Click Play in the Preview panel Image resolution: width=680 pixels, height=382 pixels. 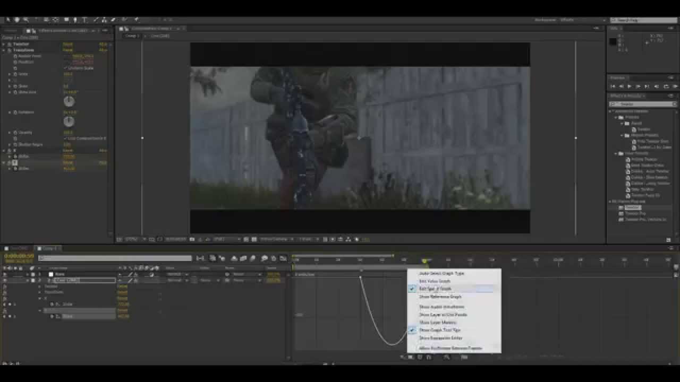(630, 86)
